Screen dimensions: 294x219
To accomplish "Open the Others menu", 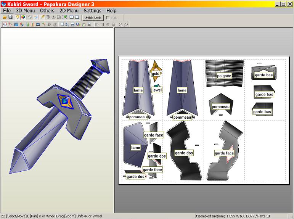I will (x=47, y=11).
